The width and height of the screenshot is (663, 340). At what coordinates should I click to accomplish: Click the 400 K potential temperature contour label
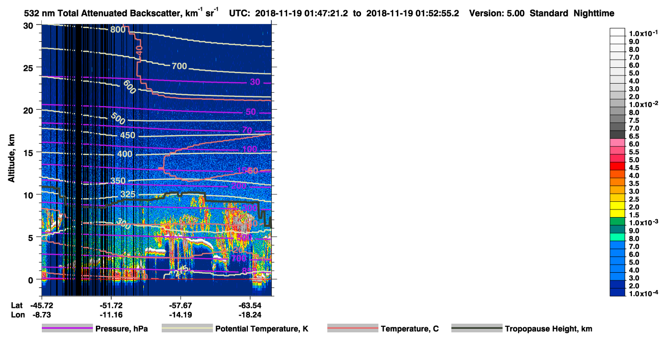coord(124,154)
